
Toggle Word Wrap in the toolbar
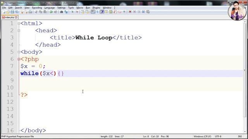point(93,12)
